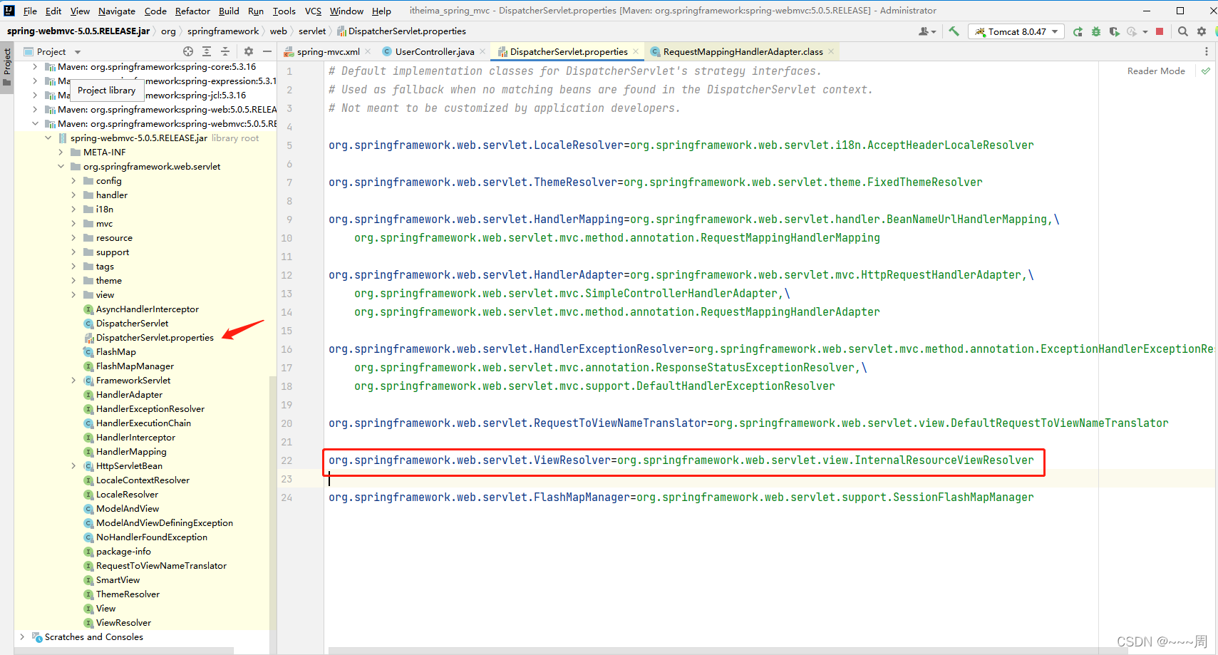
Task: Select the theme folder in tree
Action: click(108, 281)
